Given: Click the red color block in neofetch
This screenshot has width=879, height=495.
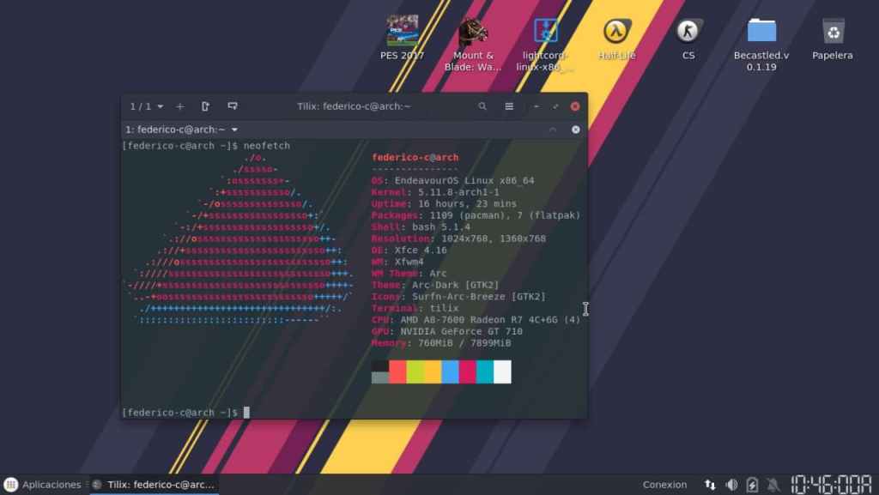Looking at the screenshot, I should (x=397, y=371).
